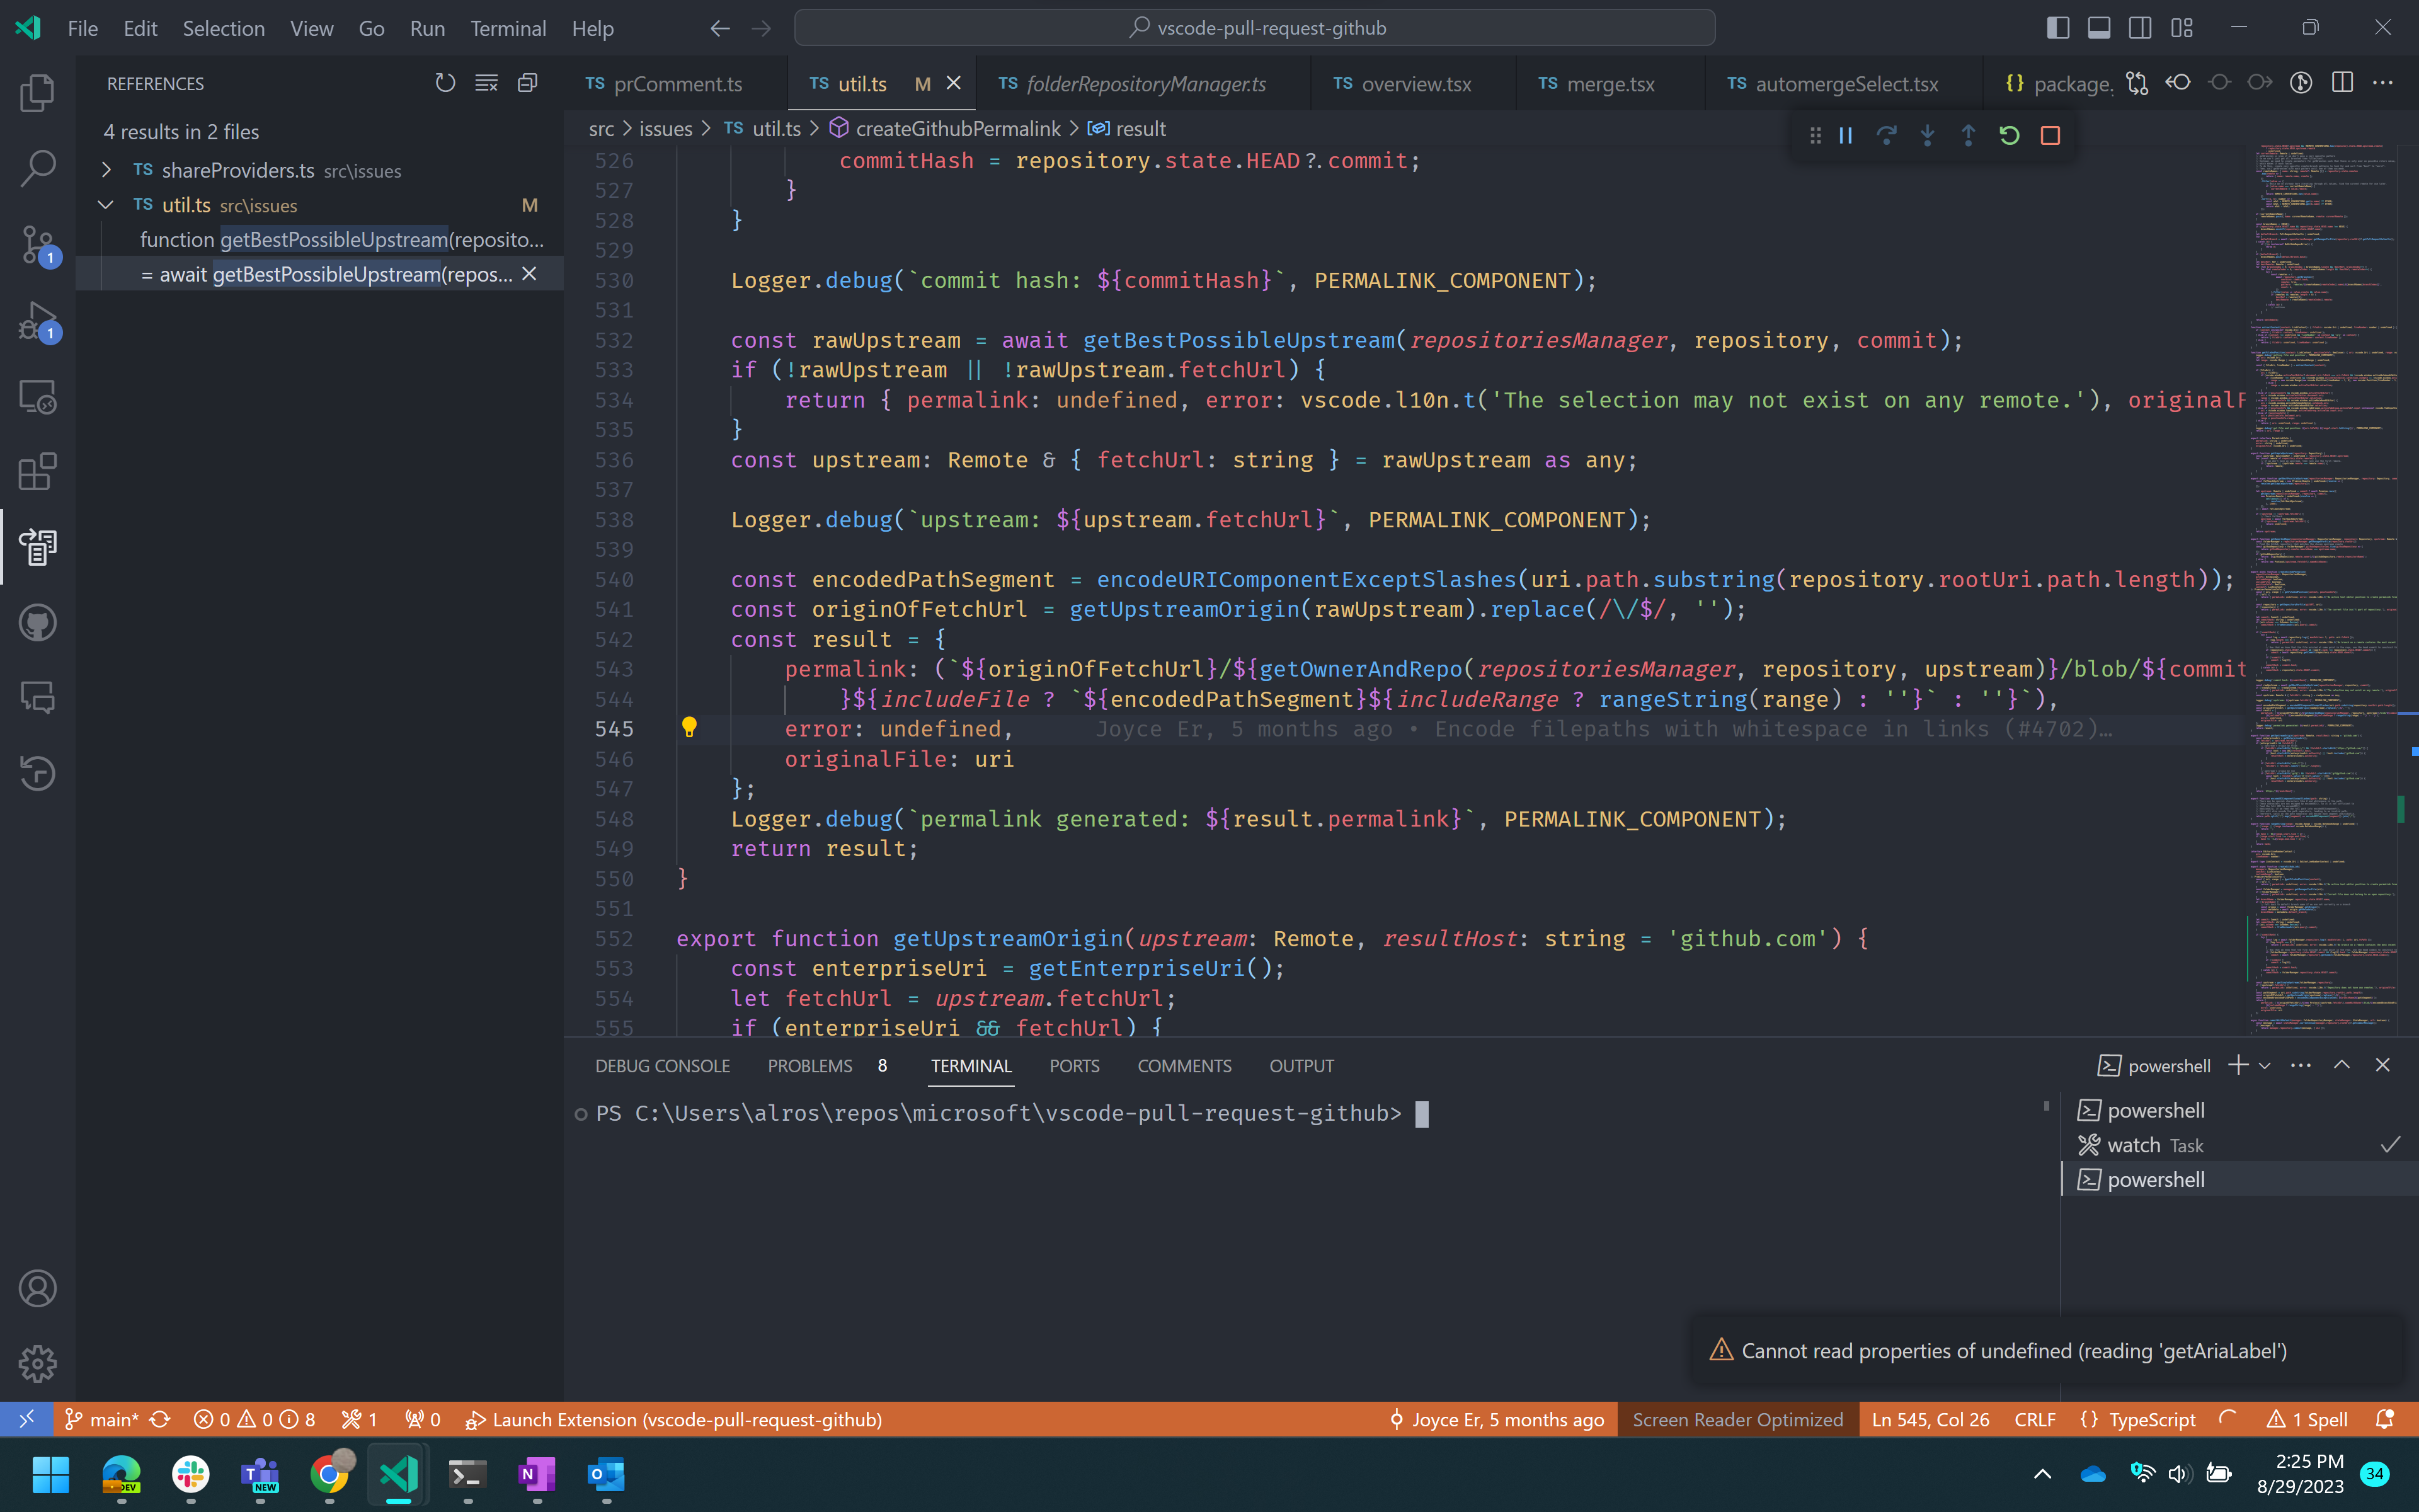Viewport: 2419px width, 1512px height.
Task: Open the Run and Debug view
Action: [37, 320]
